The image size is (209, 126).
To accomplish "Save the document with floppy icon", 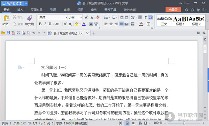I will (x=8, y=33).
